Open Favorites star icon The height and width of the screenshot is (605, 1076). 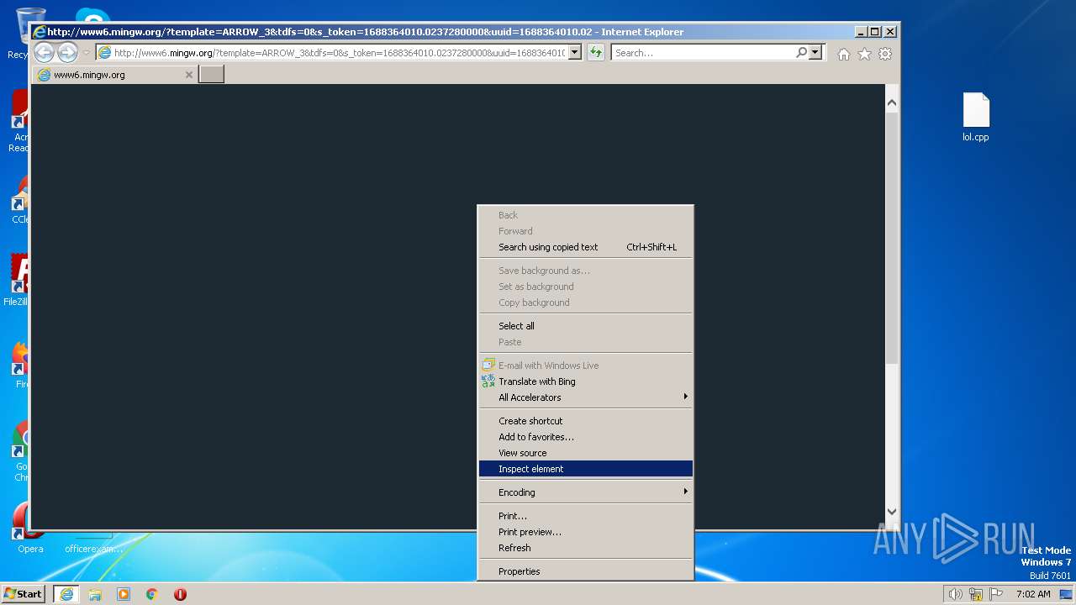tap(864, 54)
